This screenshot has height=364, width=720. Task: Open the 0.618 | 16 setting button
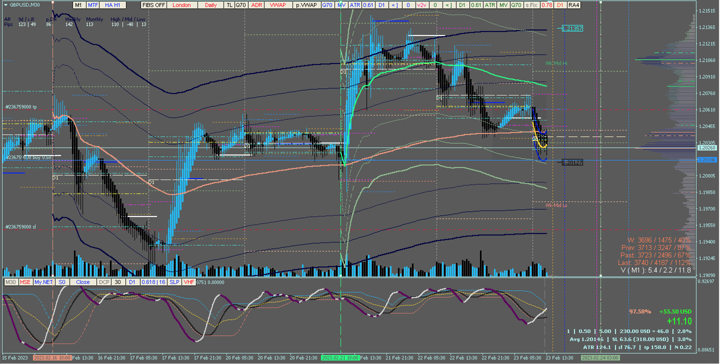coord(153,282)
